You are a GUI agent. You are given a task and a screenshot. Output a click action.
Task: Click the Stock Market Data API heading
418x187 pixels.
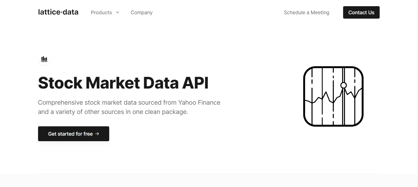click(x=123, y=83)
